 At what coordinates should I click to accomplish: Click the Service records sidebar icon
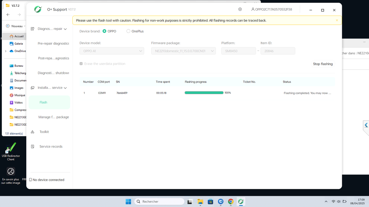(x=33, y=146)
